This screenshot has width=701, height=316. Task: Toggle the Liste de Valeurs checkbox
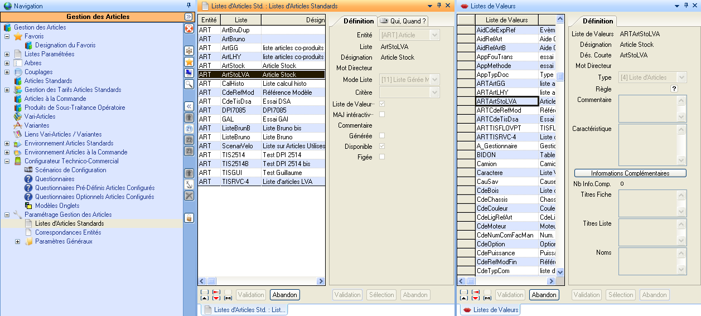click(x=382, y=104)
